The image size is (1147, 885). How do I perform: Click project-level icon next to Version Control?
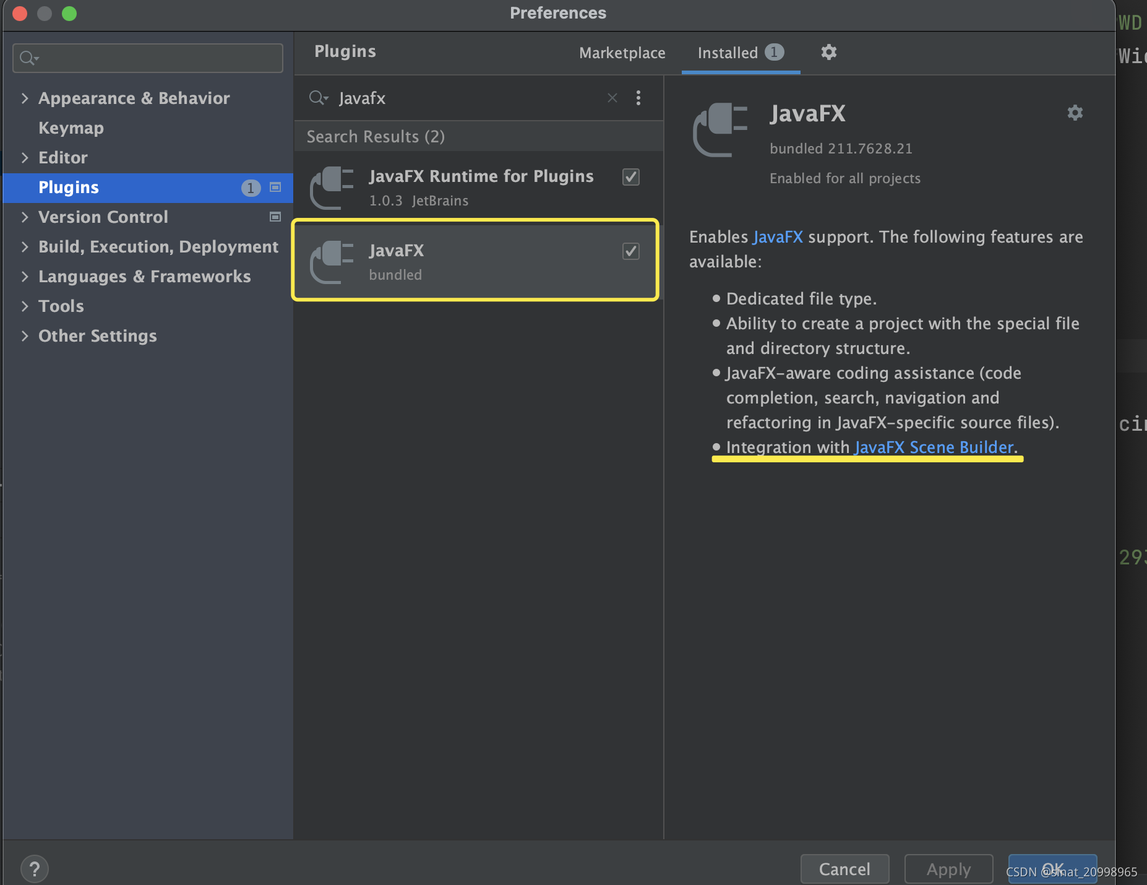tap(275, 217)
